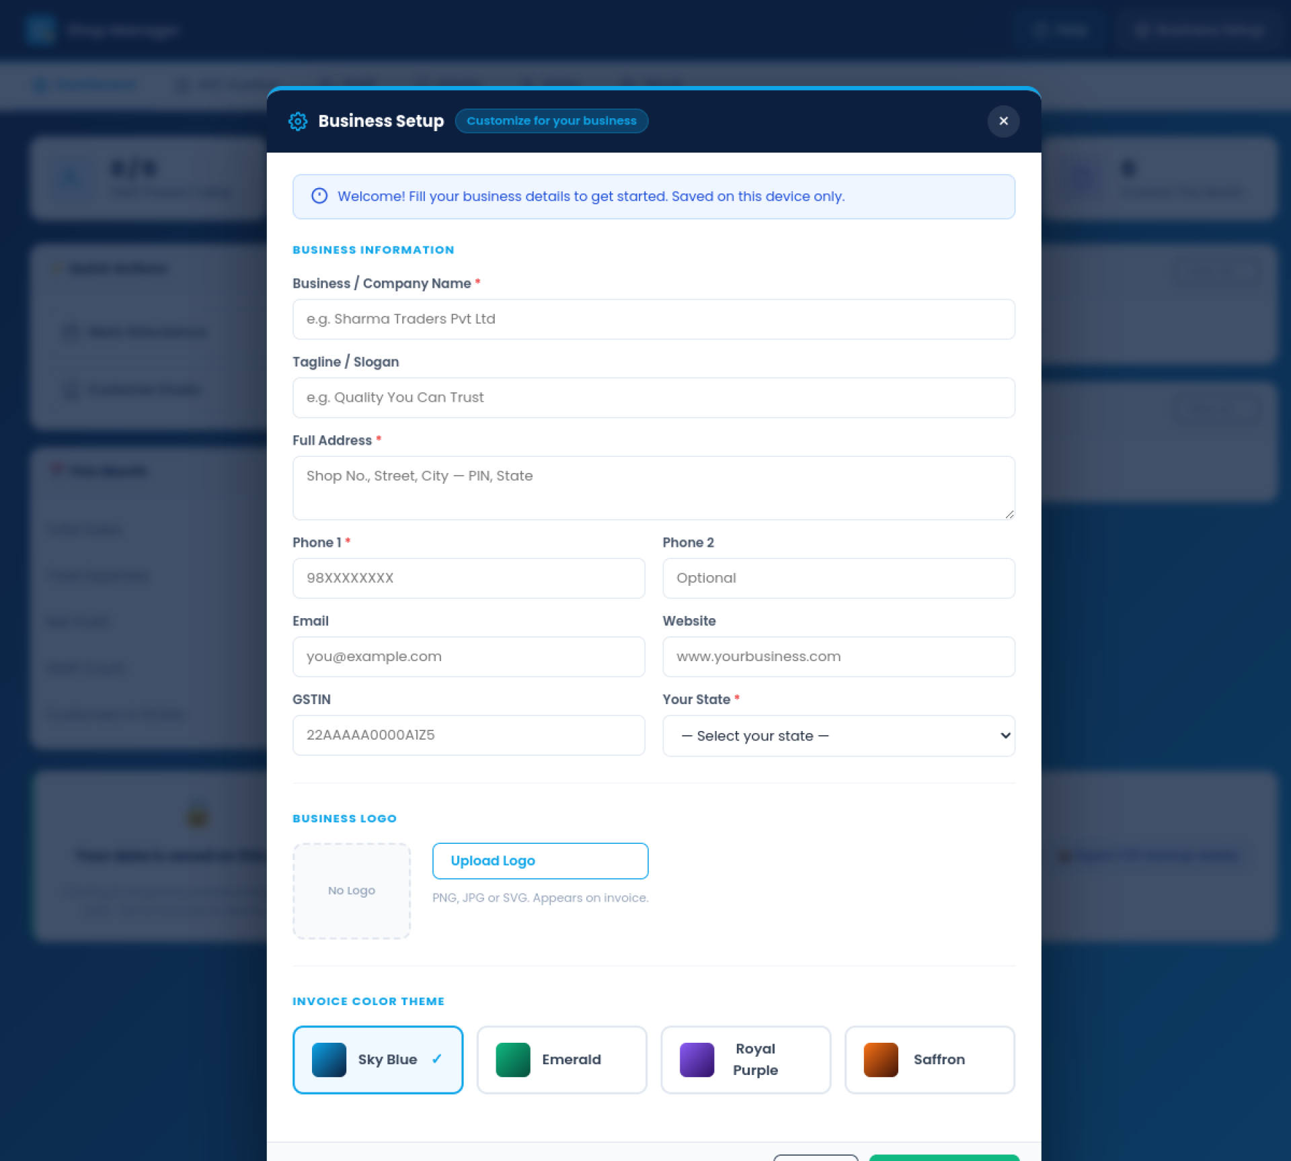Focus the GSTIN input field
1291x1161 pixels.
click(x=469, y=735)
